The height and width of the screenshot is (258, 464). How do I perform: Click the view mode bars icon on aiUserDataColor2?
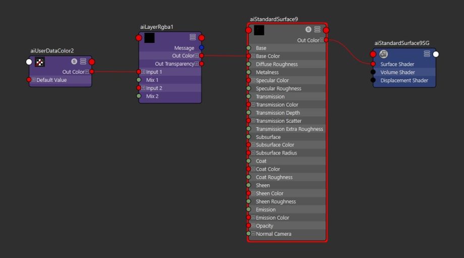(83, 62)
